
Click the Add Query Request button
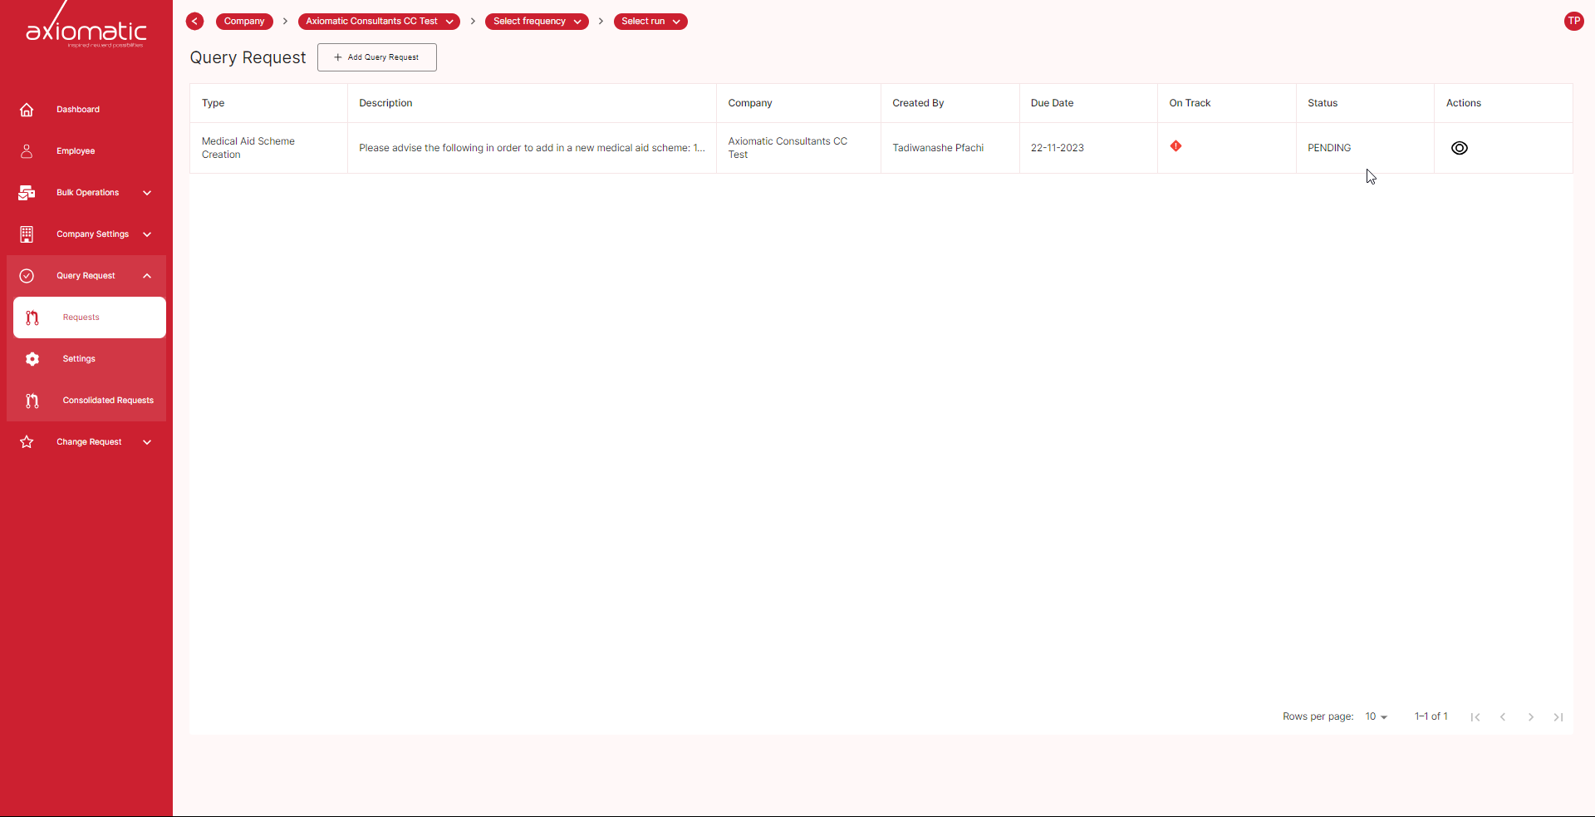coord(377,57)
